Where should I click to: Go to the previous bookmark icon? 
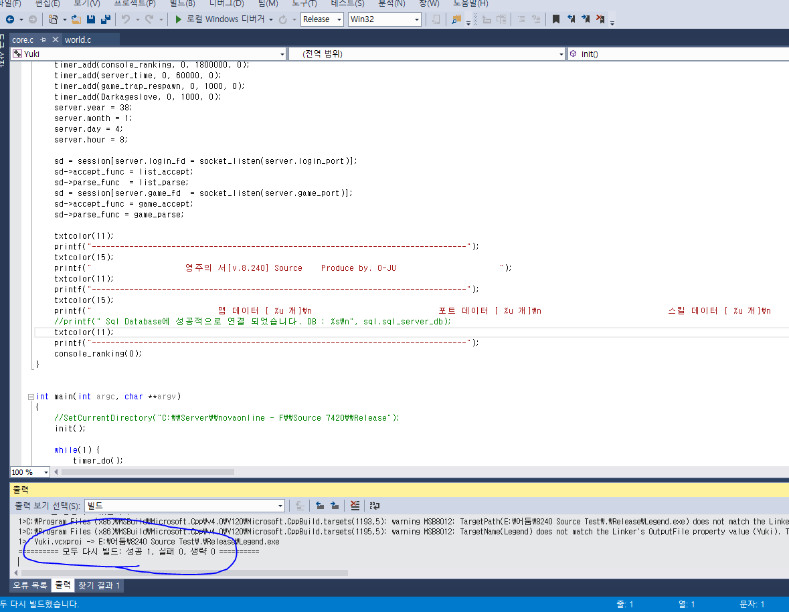tap(571, 19)
